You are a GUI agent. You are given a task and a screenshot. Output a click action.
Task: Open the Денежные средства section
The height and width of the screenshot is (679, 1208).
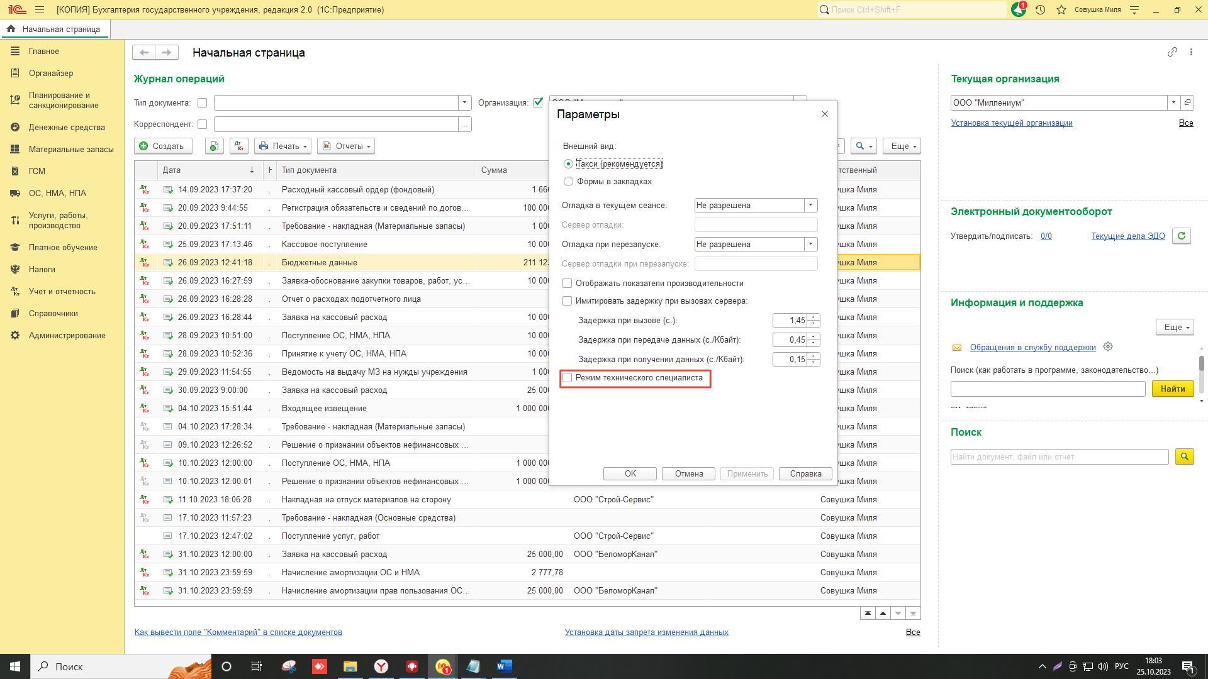67,127
